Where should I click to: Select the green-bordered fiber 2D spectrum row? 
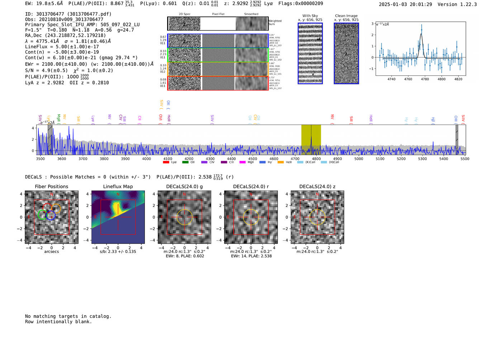(218, 55)
